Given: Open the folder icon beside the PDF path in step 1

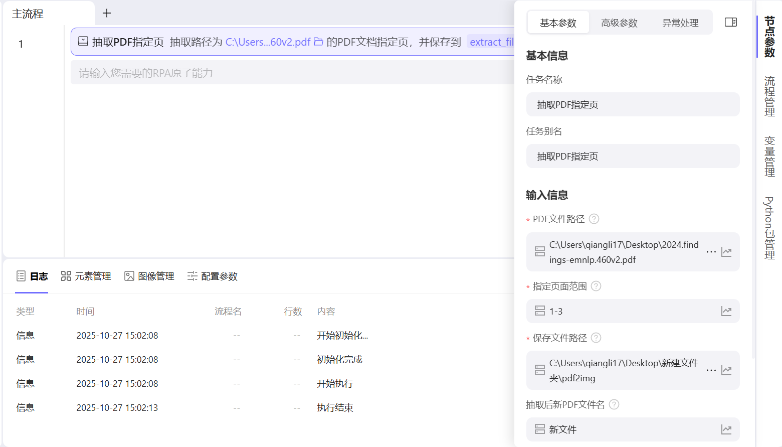Looking at the screenshot, I should click(319, 42).
